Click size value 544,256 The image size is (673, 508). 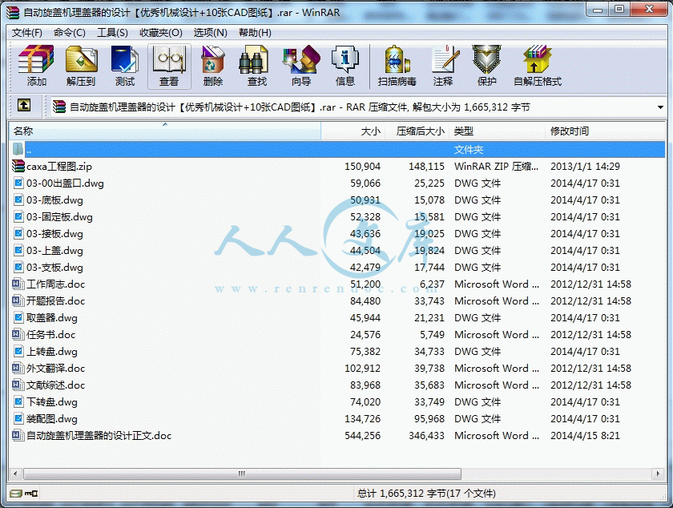click(x=362, y=435)
